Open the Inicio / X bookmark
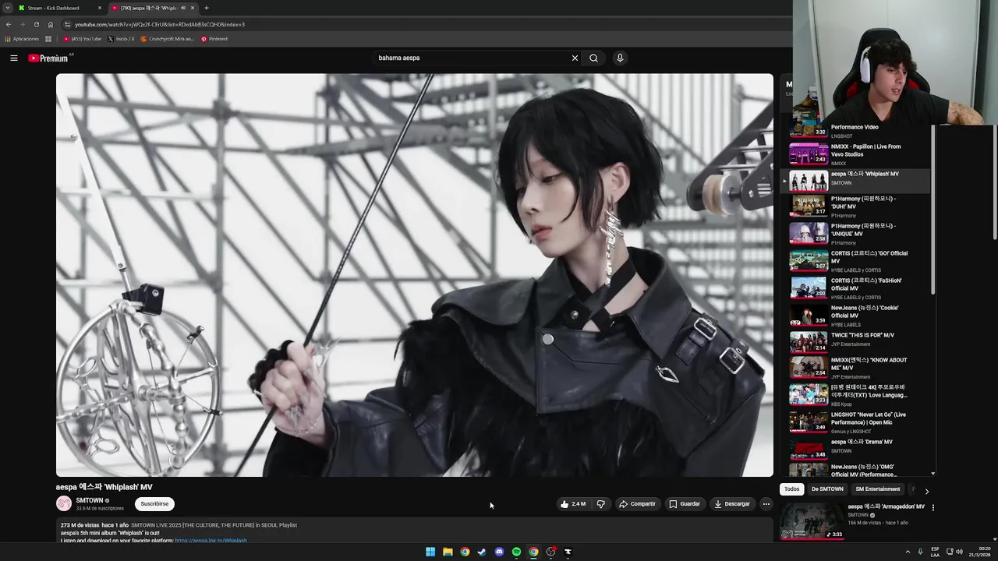 click(x=120, y=39)
